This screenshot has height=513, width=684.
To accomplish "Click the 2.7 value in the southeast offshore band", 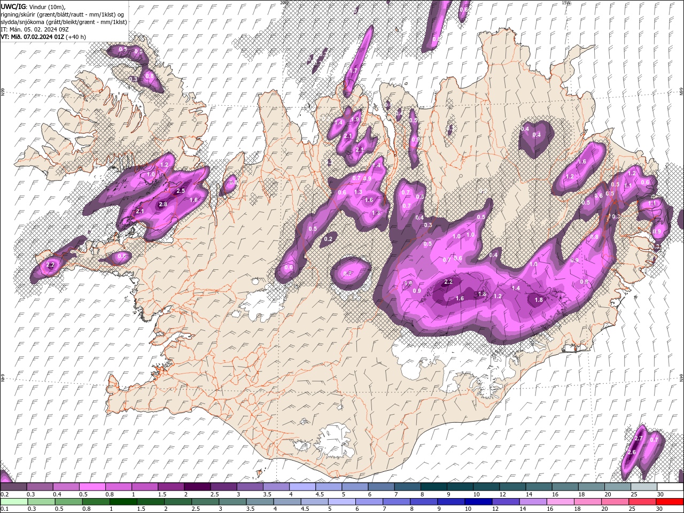I will [x=638, y=438].
